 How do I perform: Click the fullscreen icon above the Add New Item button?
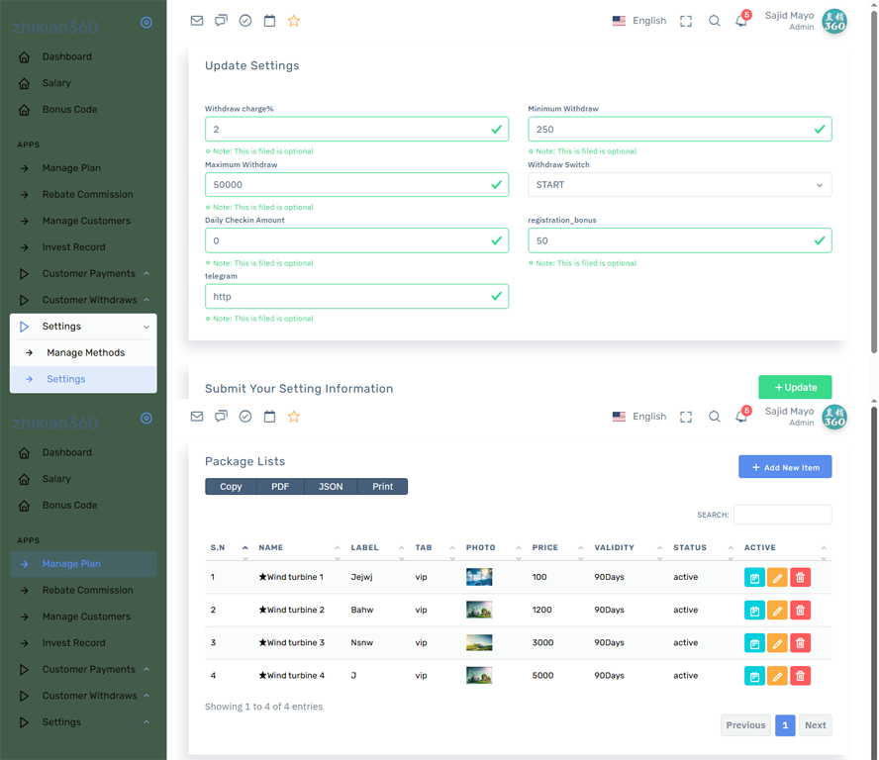(686, 417)
